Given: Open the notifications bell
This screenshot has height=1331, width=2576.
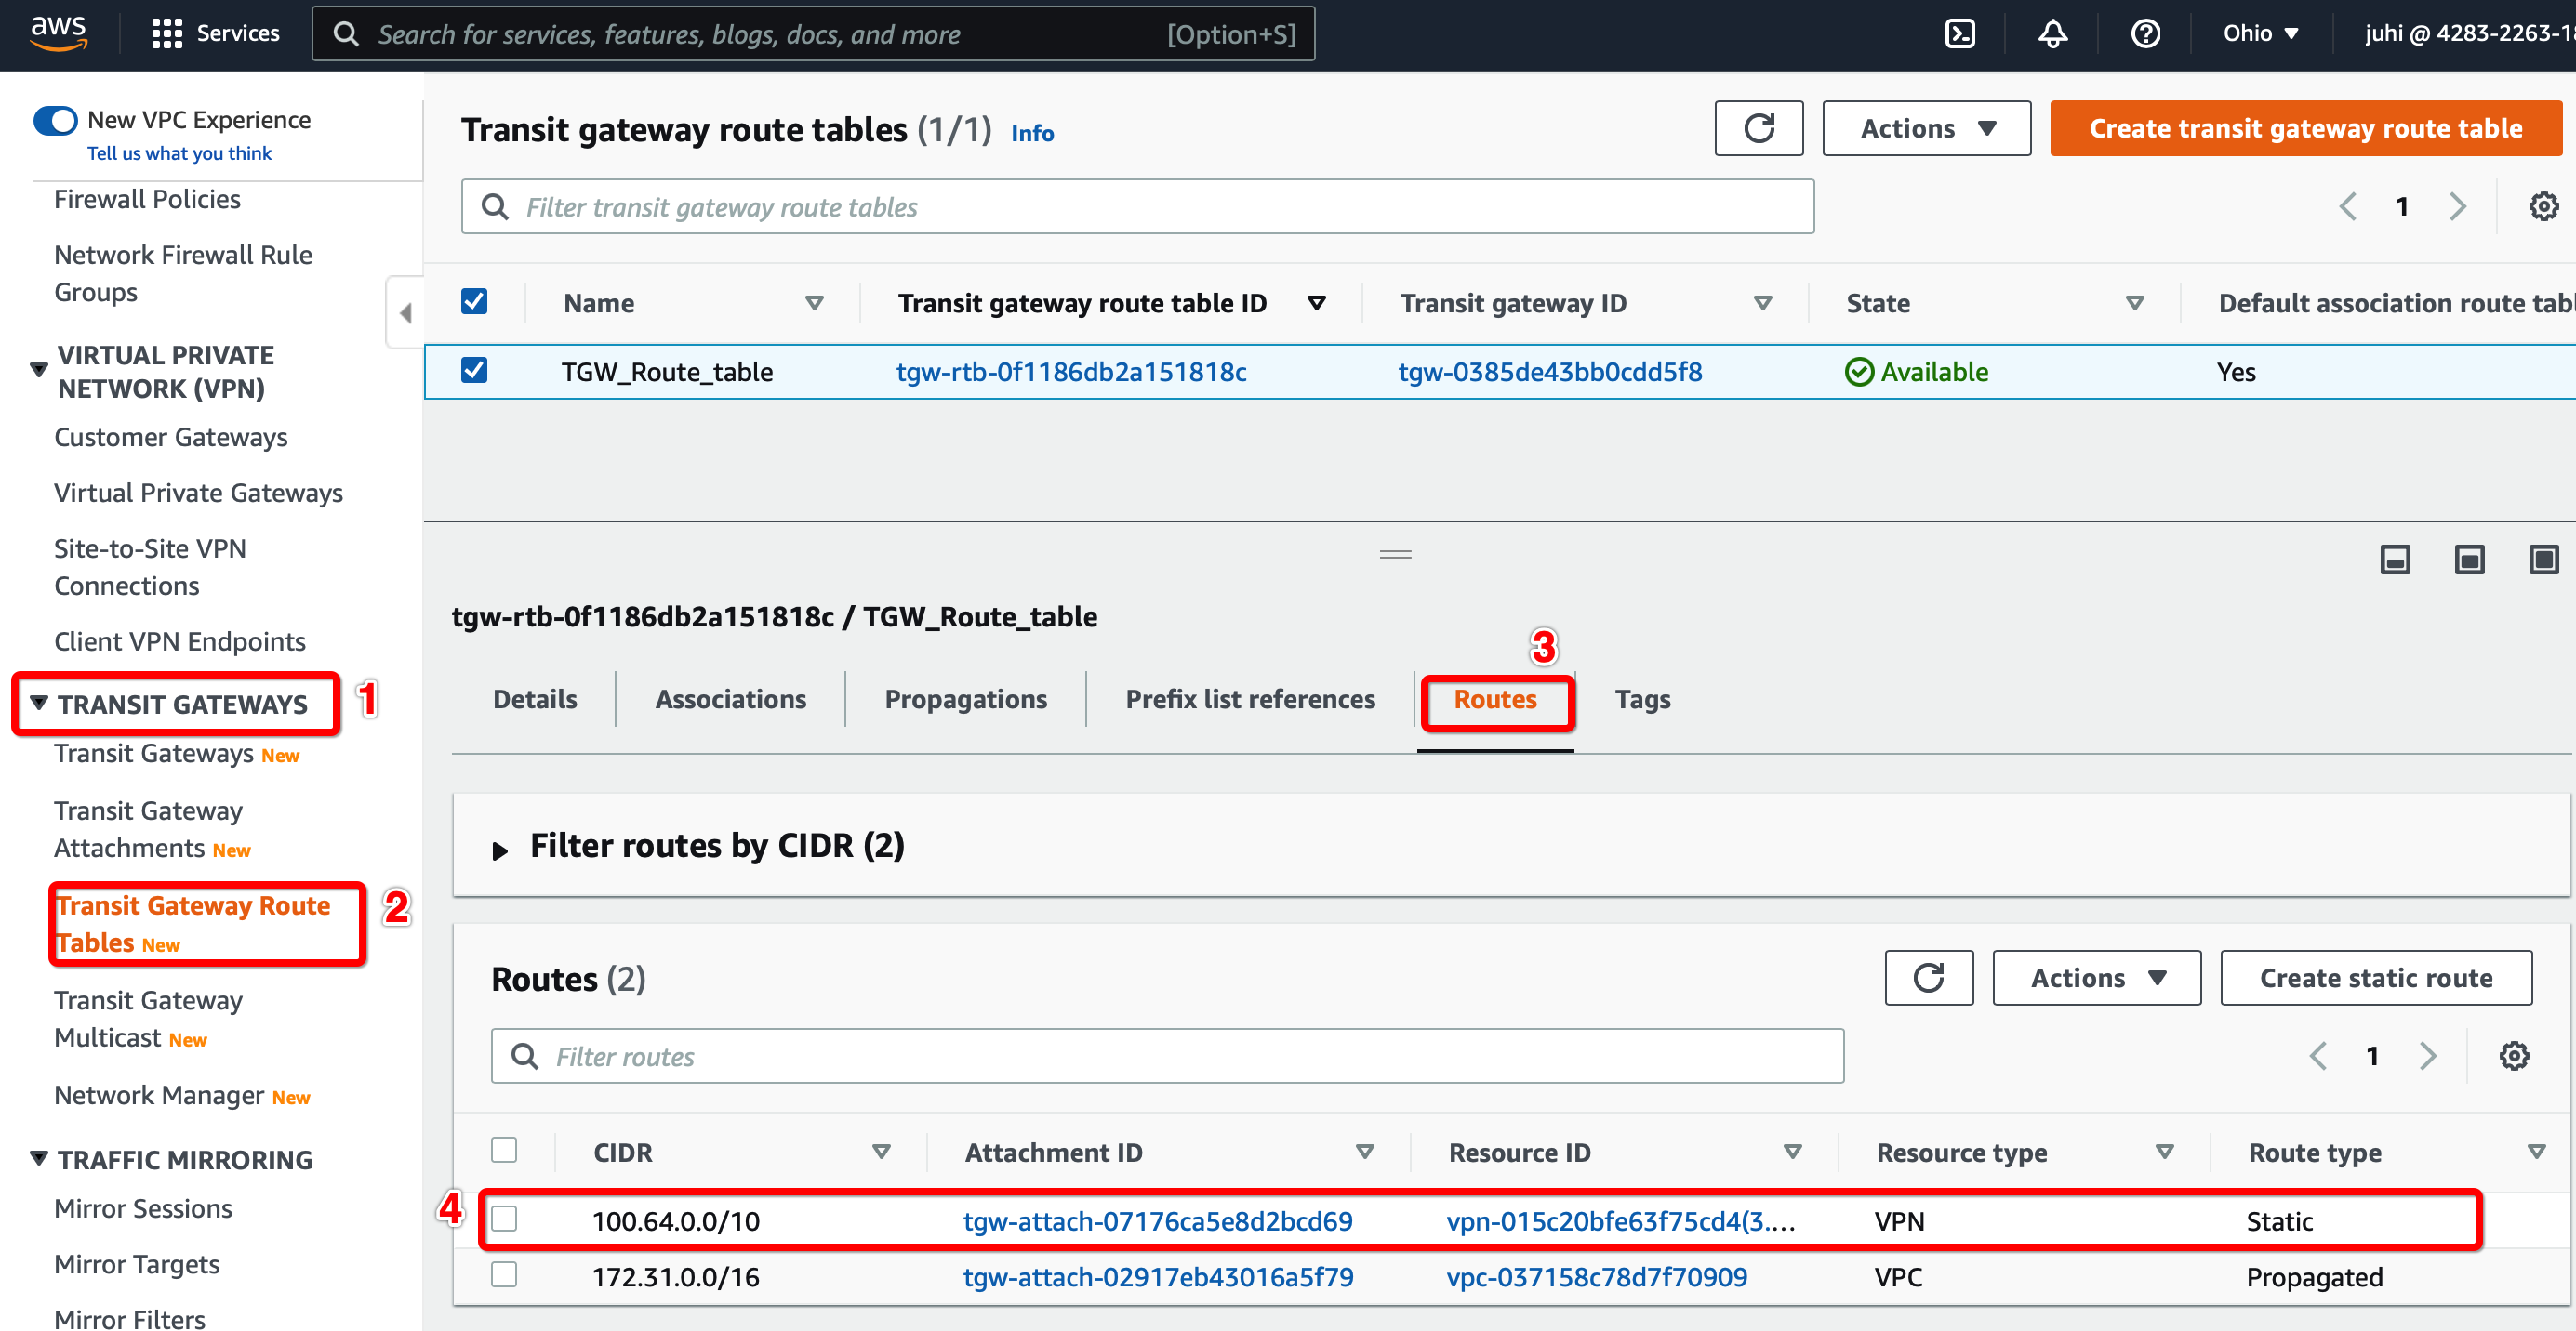Looking at the screenshot, I should point(2052,34).
